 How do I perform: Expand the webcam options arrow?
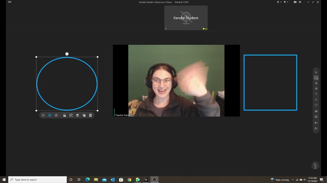click(x=288, y=2)
